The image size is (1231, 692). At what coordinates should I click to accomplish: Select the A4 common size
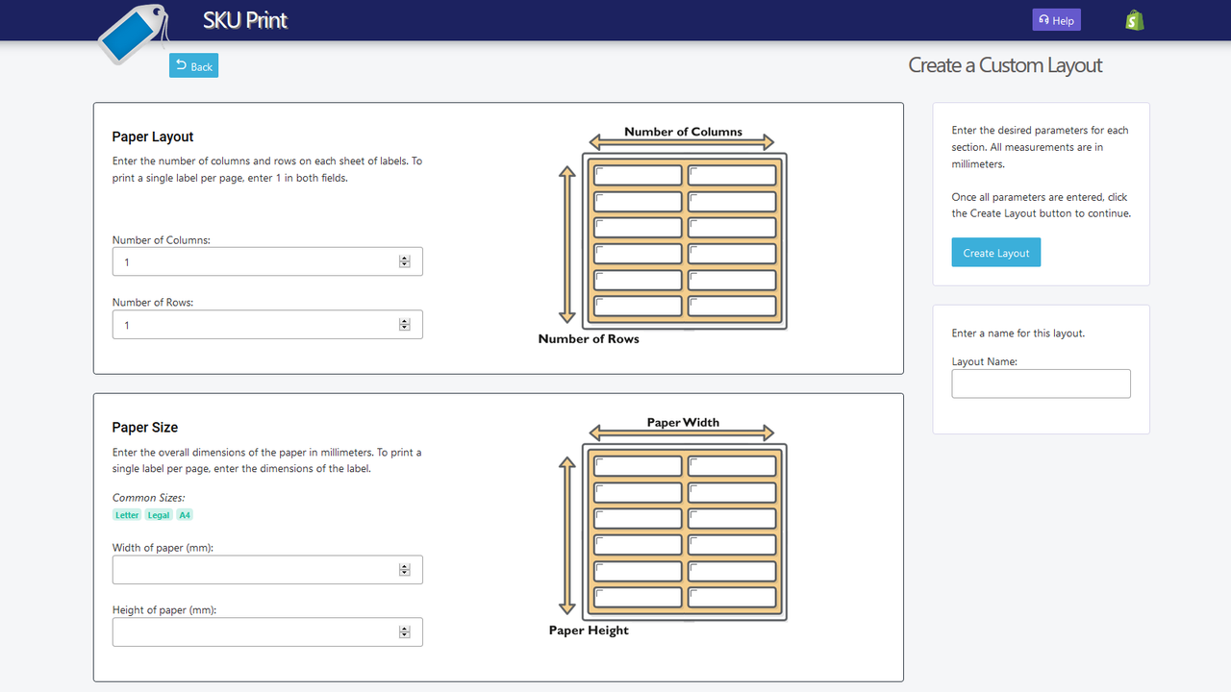point(184,514)
